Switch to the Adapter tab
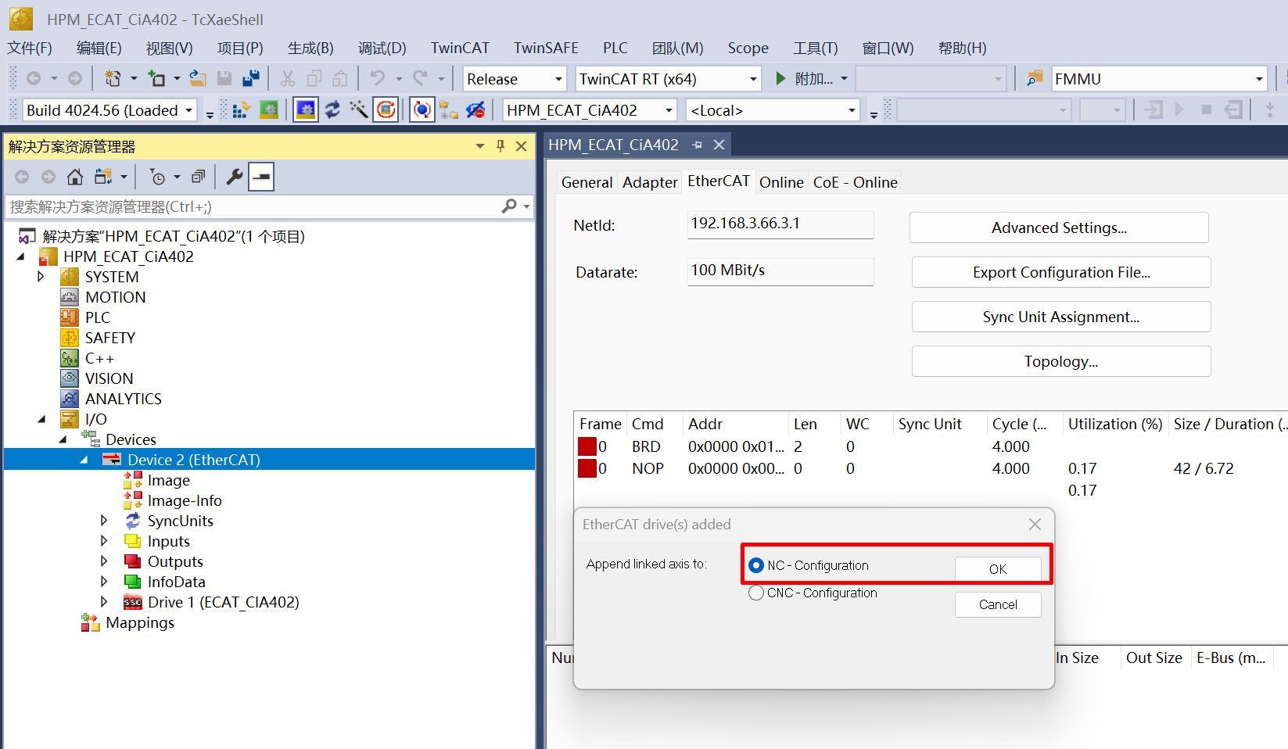1288x749 pixels. [650, 182]
